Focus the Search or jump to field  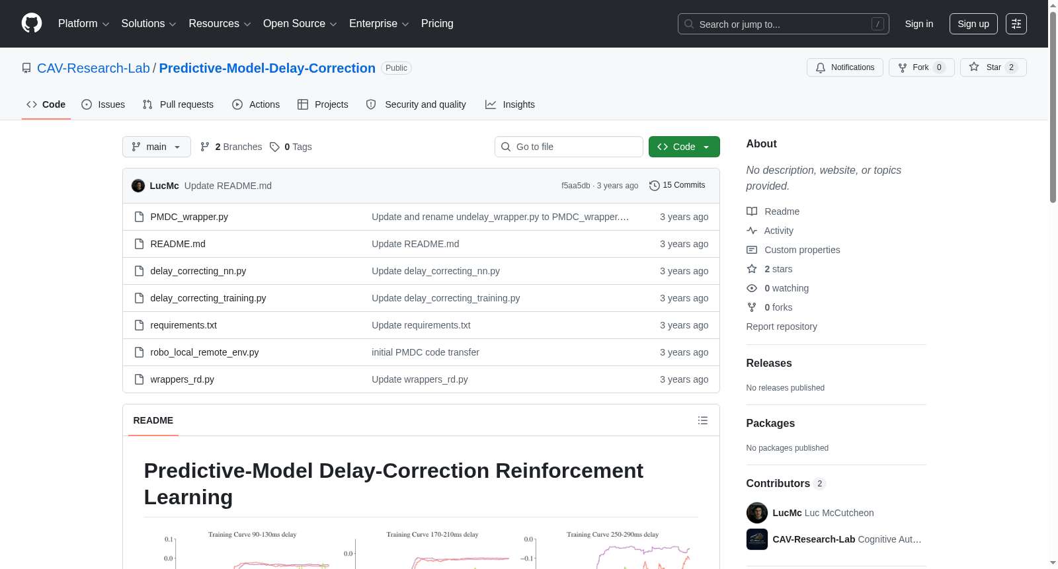pos(784,24)
